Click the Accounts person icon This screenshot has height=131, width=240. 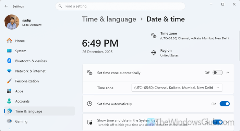[x=9, y=101]
